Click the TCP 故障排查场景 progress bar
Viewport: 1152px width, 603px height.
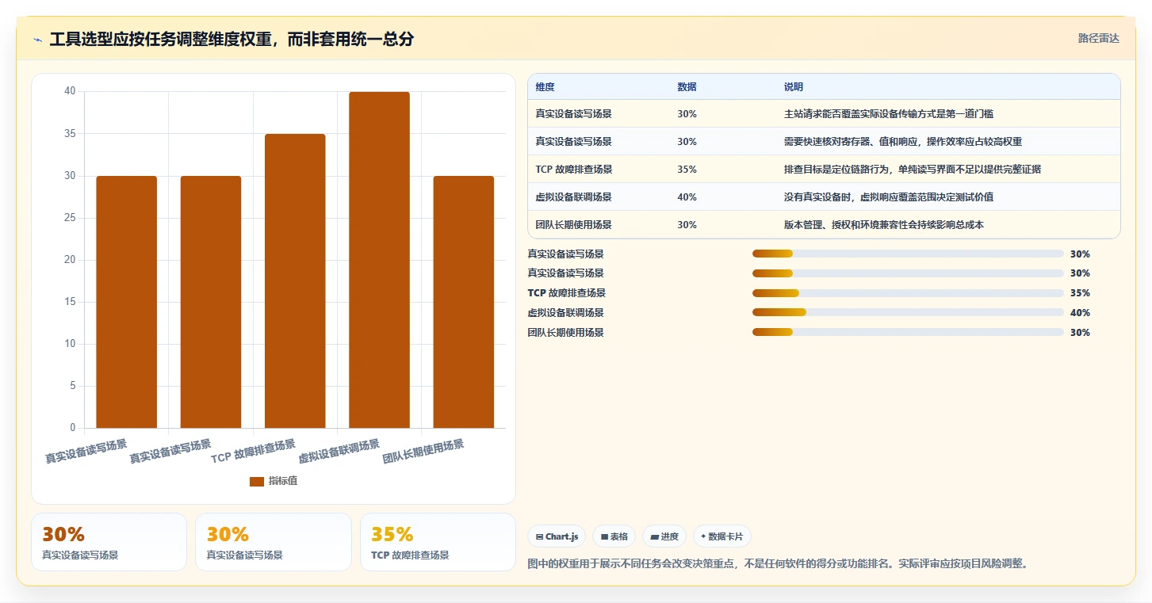(x=908, y=293)
